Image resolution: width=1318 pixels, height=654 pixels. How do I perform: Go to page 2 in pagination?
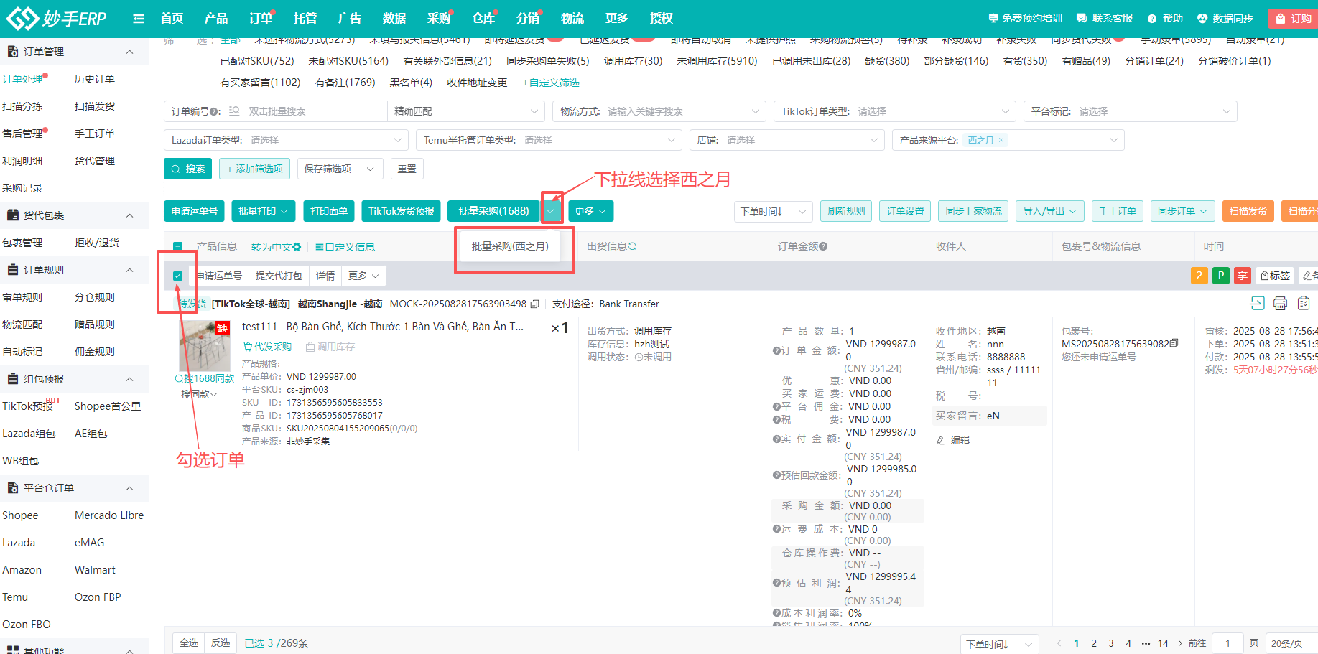click(x=1094, y=643)
